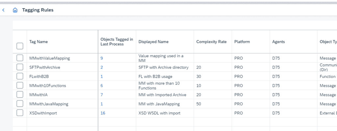This screenshot has height=131, width=337.
Task: Click tag name MMwithValueMapping
Action: (49, 58)
